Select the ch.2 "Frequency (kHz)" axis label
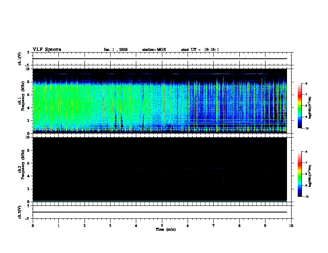328x253 pixels. 23,165
